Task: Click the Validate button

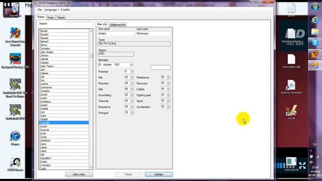Action: [x=159, y=174]
